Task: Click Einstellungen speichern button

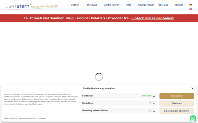Action: (177, 111)
